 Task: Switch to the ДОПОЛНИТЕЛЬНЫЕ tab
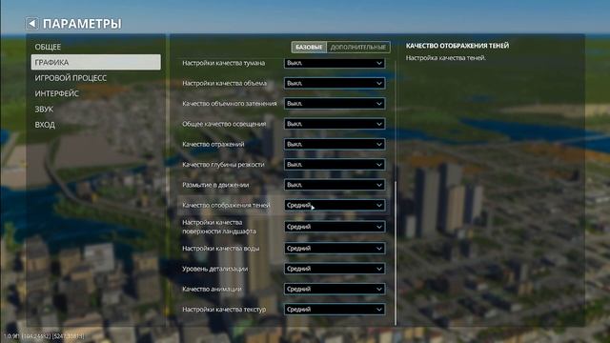pyautogui.click(x=358, y=47)
